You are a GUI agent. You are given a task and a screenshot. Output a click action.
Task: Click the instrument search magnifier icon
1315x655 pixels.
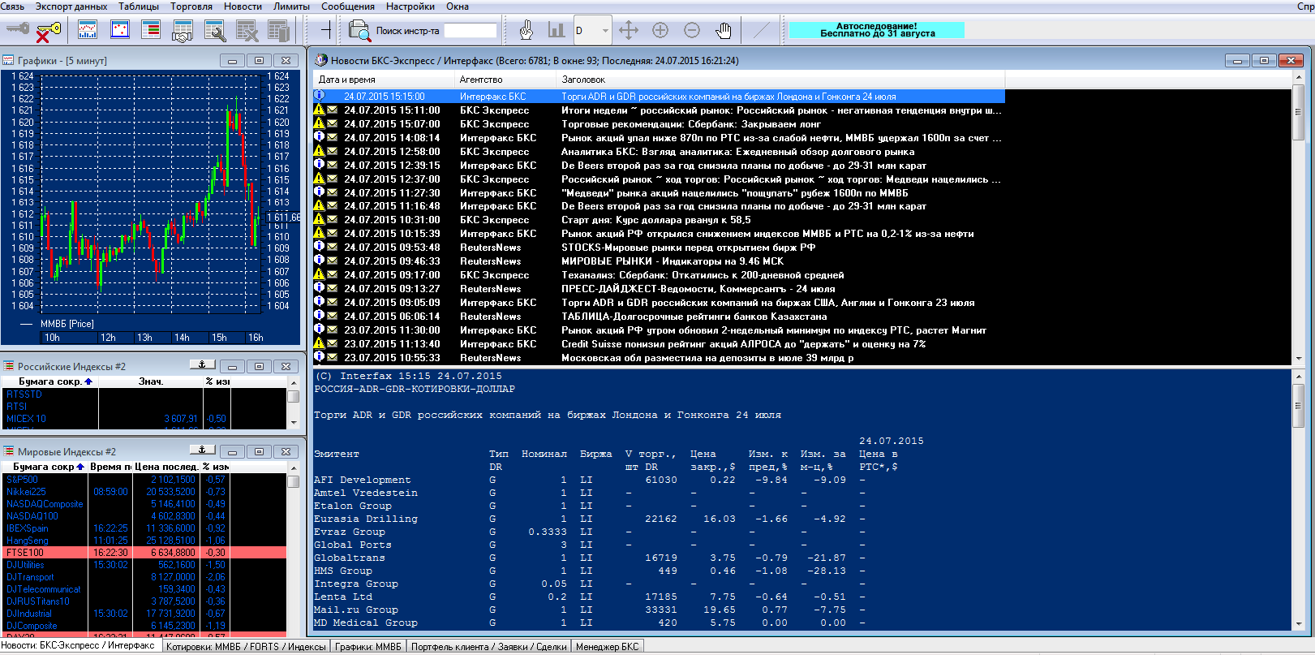(359, 31)
